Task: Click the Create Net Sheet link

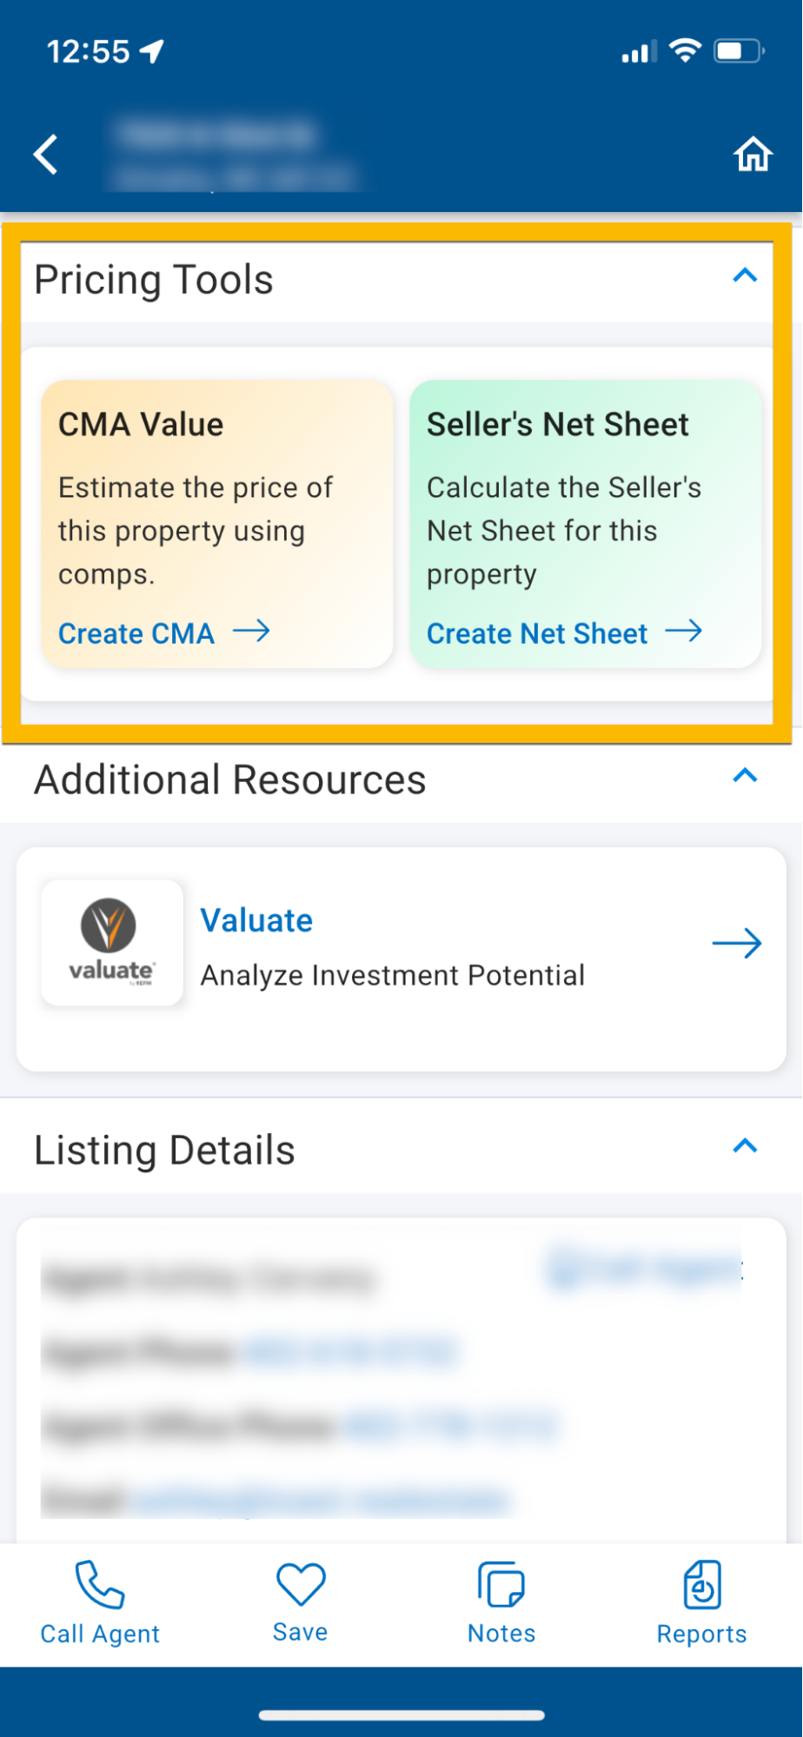Action: click(x=537, y=633)
